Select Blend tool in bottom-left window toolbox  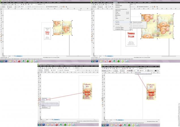pos(39,98)
